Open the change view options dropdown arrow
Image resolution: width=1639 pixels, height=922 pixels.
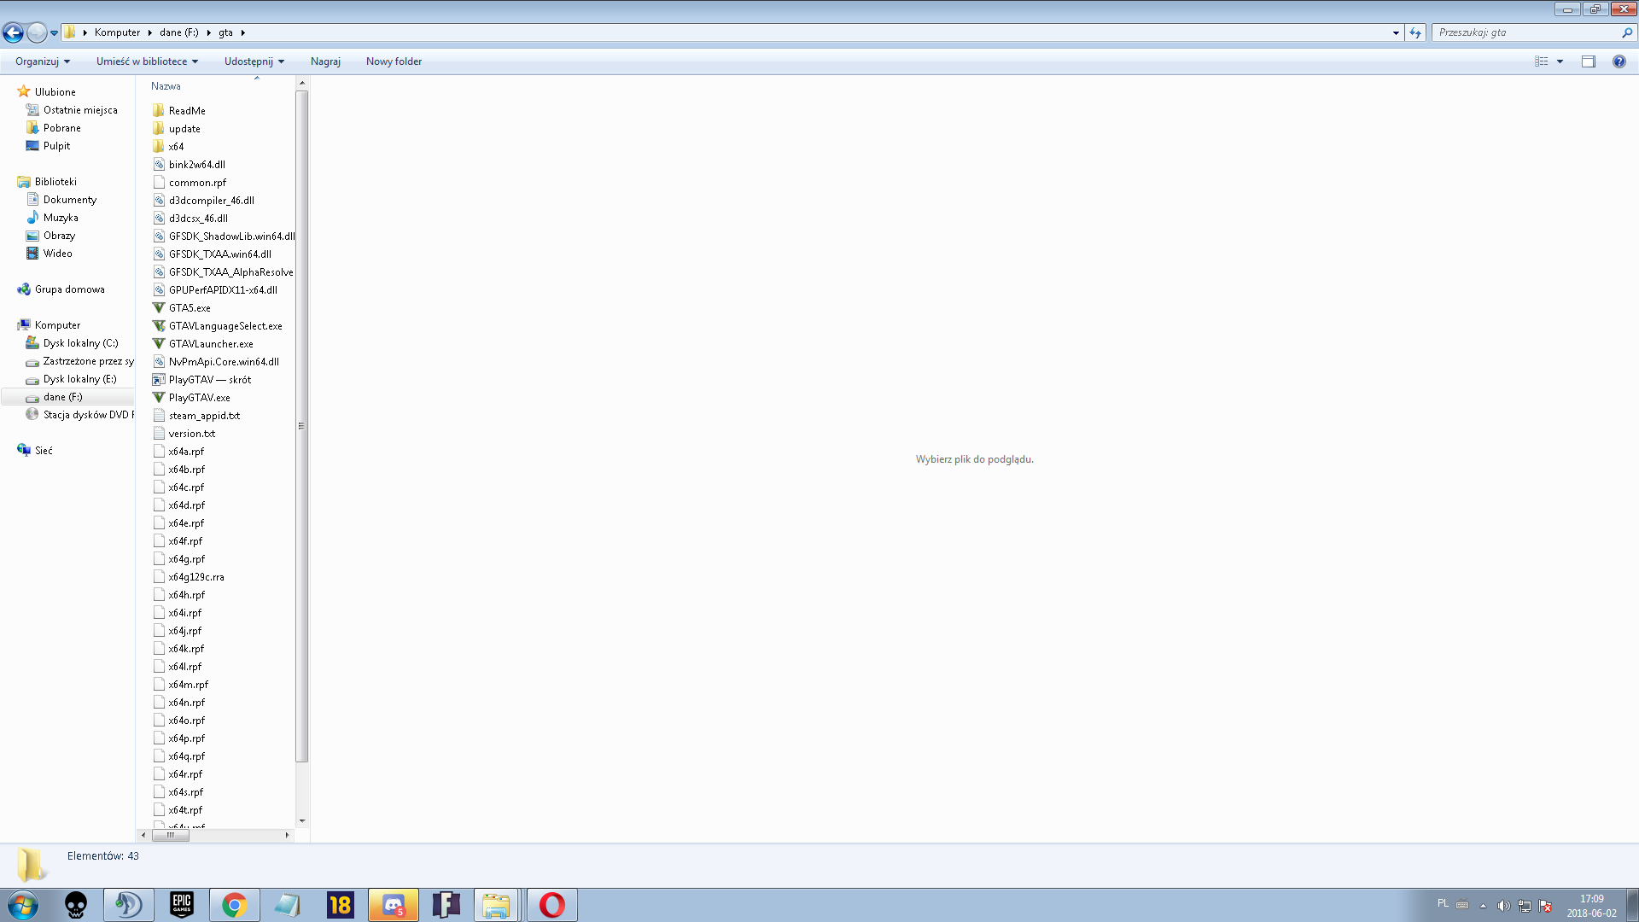1560,61
